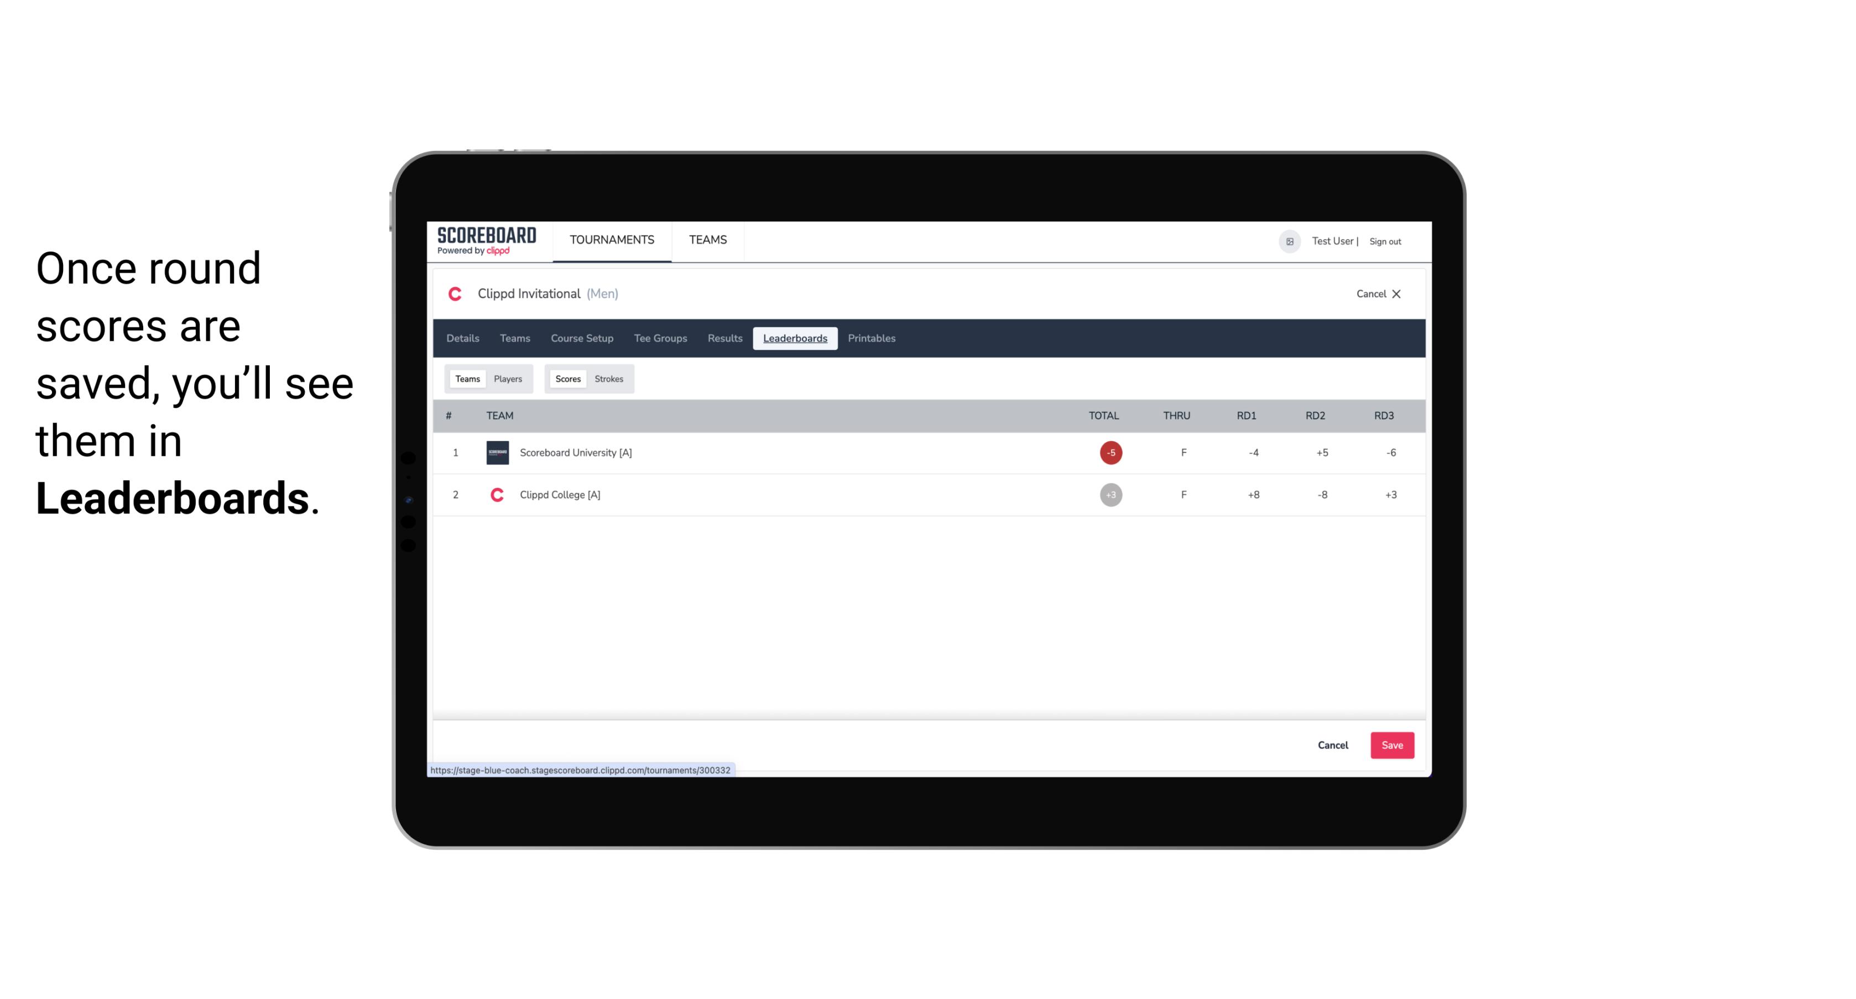Click the Cancel X button at top
The height and width of the screenshot is (999, 1856).
click(1377, 294)
